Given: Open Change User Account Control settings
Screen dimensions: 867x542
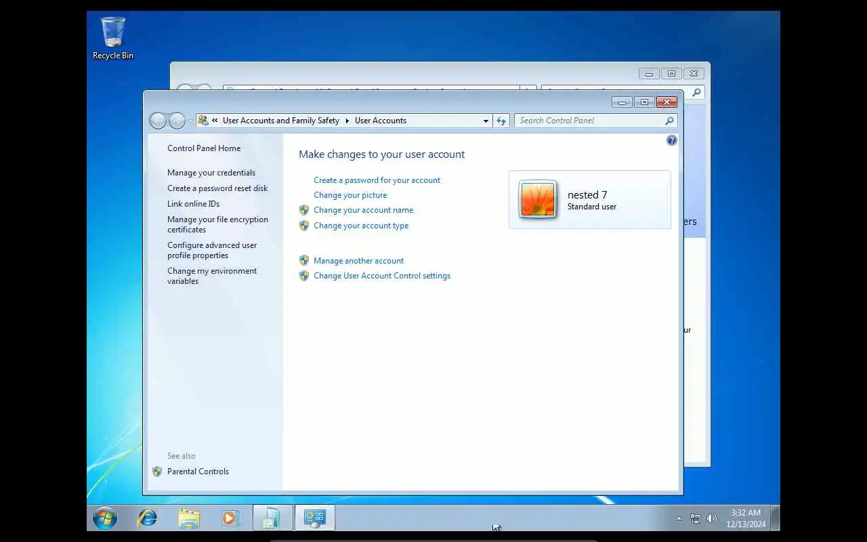Looking at the screenshot, I should 382,276.
